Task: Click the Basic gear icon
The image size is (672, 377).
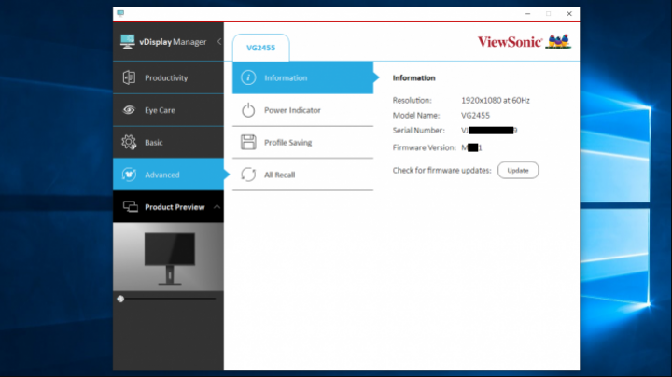Action: pos(129,142)
